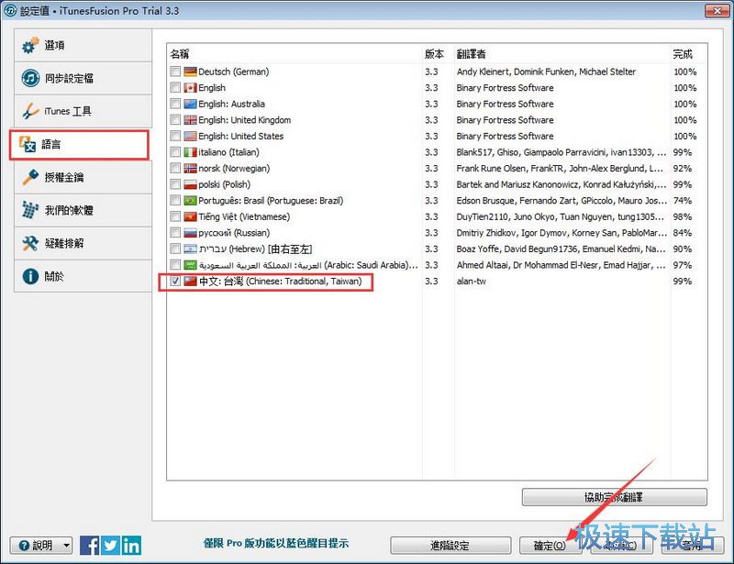Screen dimensions: 734x564
Task: Click the LinkedIn icon
Action: [x=129, y=545]
